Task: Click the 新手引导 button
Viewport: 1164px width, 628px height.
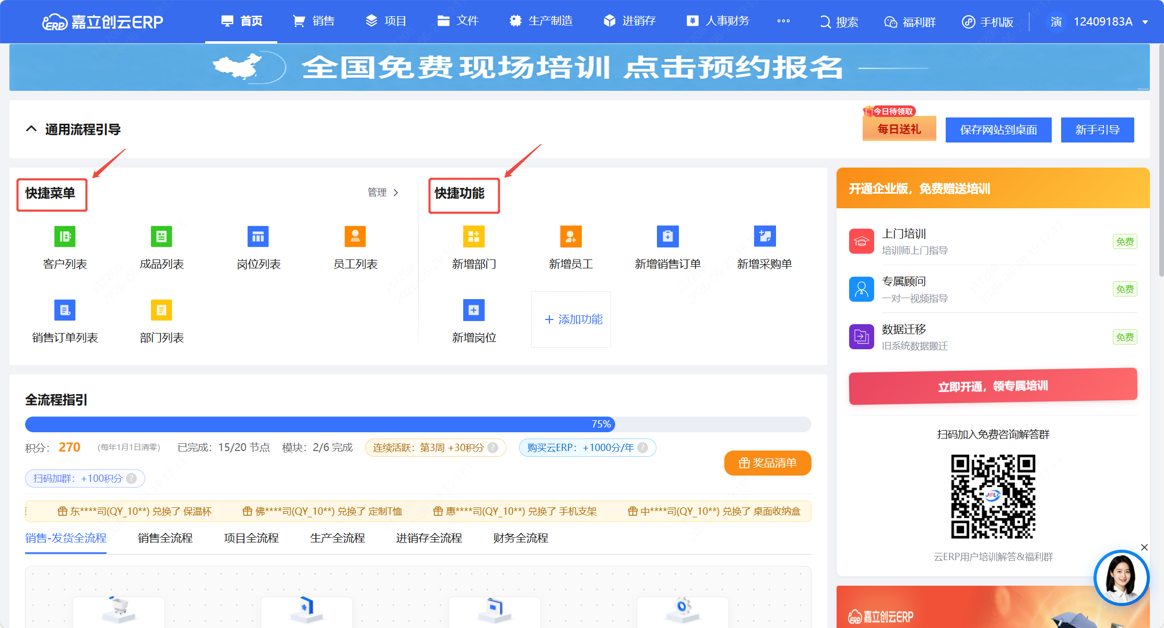Action: pos(1097,129)
